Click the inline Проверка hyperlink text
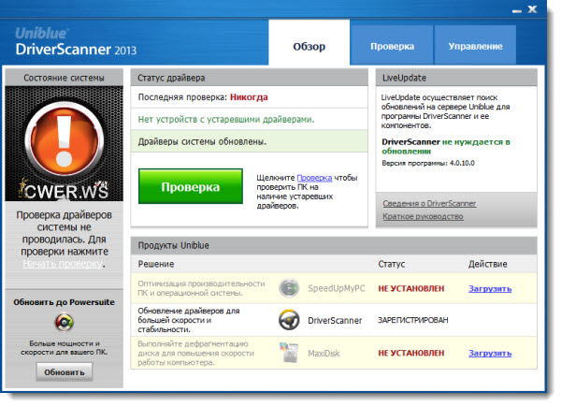Screen dimensions: 561x407 (x=314, y=177)
